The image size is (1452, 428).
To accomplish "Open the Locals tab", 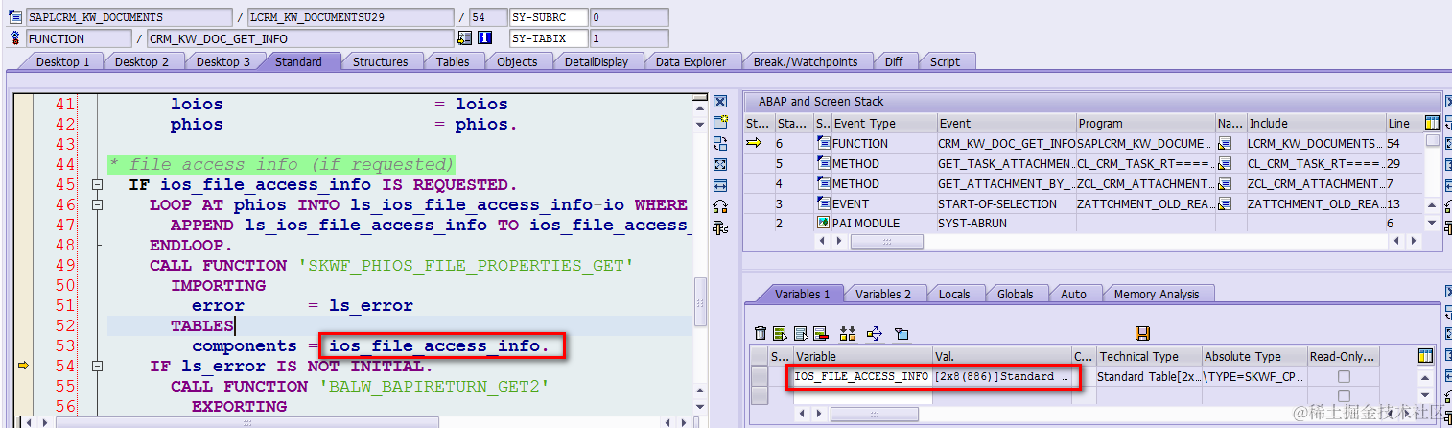I will point(954,294).
